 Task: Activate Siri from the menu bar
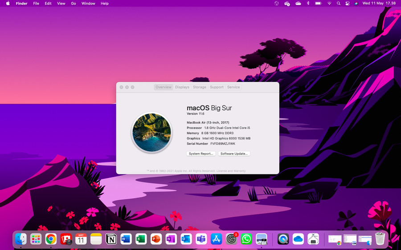(356, 3)
